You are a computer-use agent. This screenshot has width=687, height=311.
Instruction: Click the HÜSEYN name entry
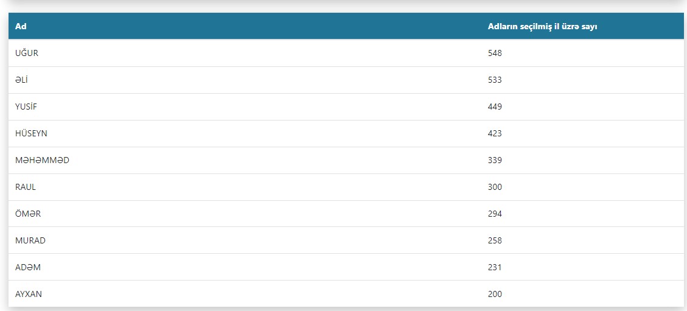(31, 133)
